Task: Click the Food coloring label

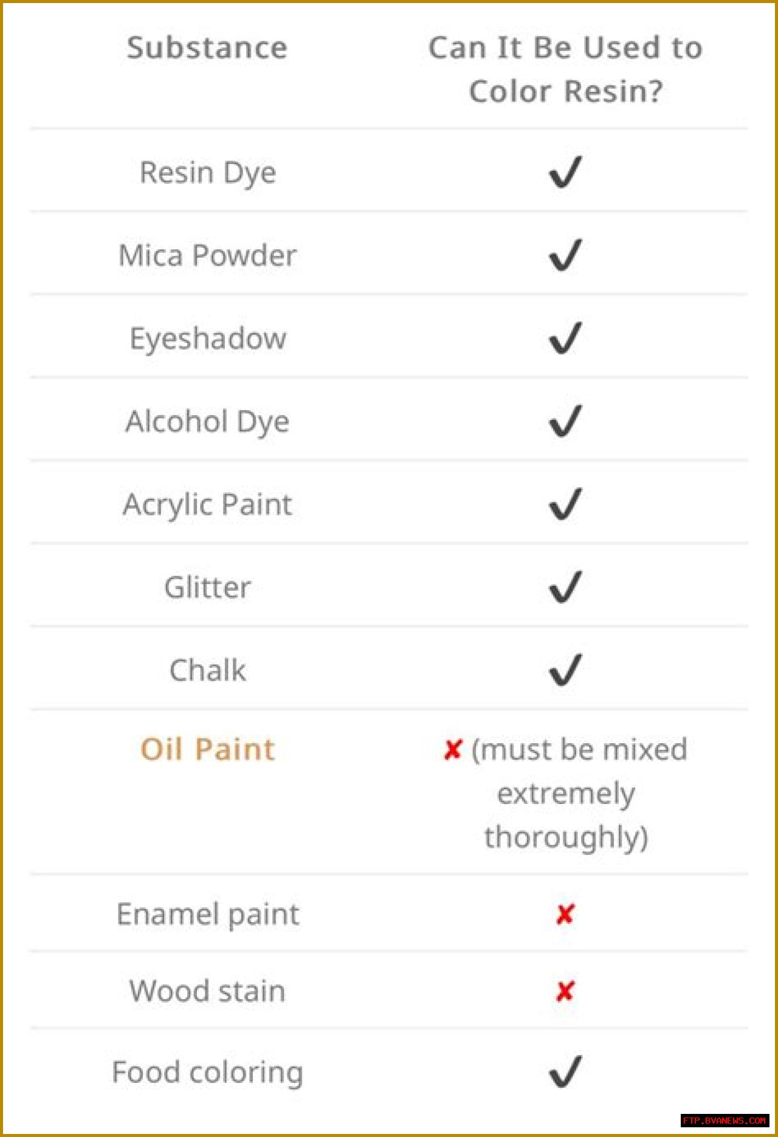Action: tap(207, 1072)
